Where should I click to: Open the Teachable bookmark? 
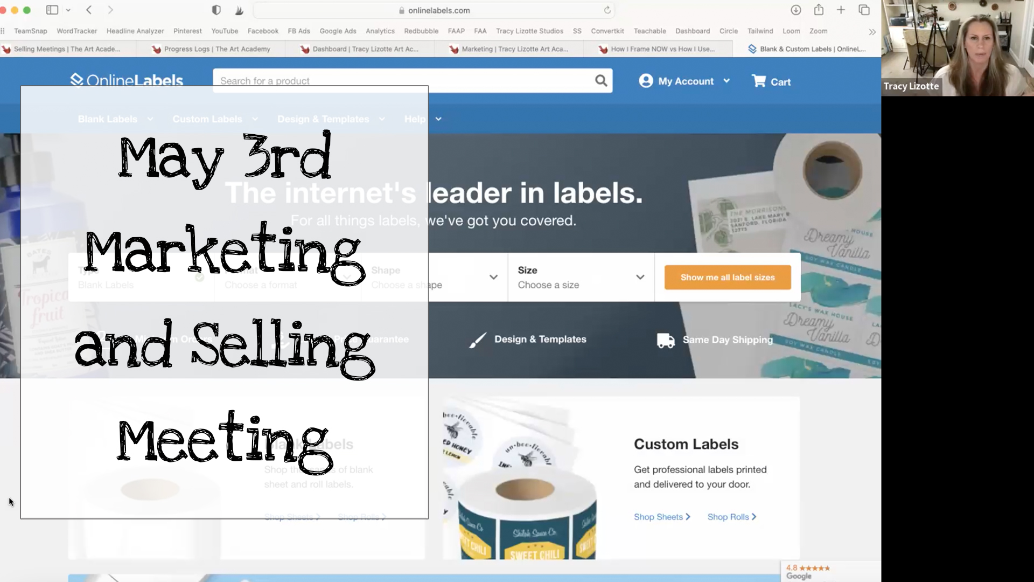pos(649,31)
